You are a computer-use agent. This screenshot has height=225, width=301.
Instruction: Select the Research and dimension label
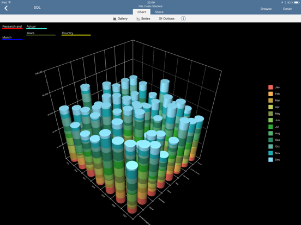[12, 27]
